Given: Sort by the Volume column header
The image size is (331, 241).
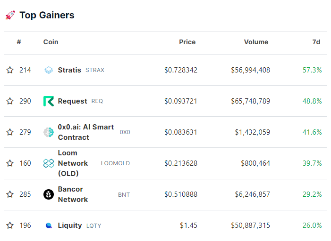Looking at the screenshot, I should pyautogui.click(x=256, y=42).
